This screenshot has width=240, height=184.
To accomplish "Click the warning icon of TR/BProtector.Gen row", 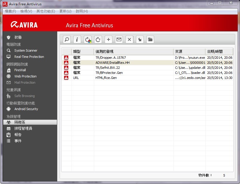I will coord(66,73).
